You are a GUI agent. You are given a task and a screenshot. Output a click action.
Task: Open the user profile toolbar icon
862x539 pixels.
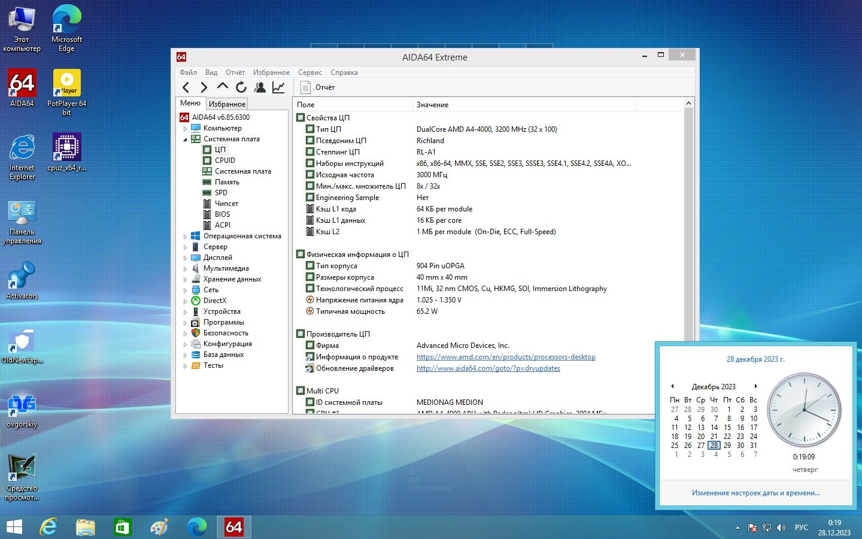260,87
